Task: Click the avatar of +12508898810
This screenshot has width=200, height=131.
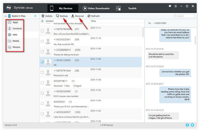Action: pos(48,52)
